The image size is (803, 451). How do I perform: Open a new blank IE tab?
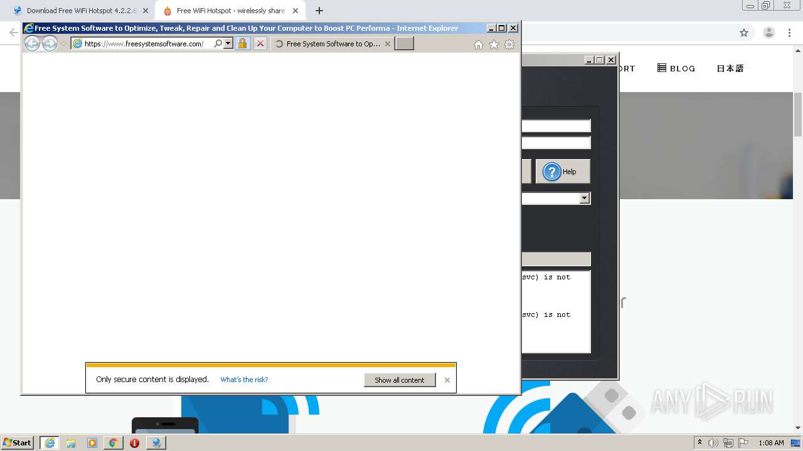coord(404,43)
